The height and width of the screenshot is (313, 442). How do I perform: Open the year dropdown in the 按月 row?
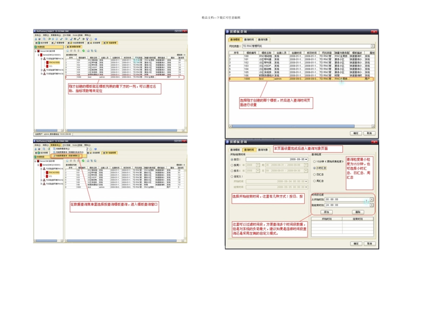(x=258, y=171)
